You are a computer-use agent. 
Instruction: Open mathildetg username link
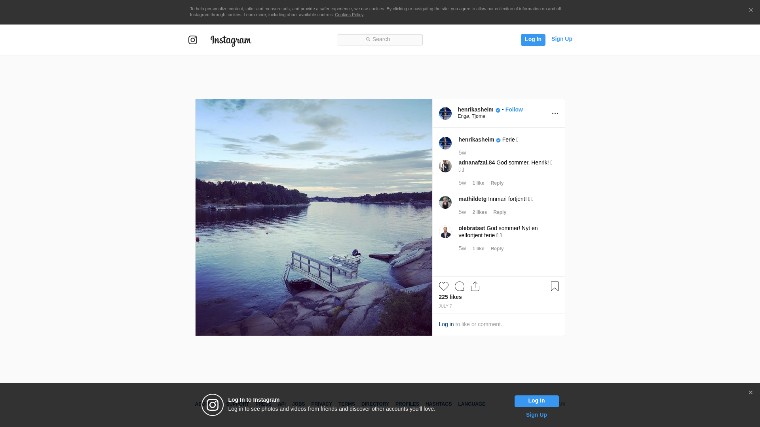coord(473,199)
